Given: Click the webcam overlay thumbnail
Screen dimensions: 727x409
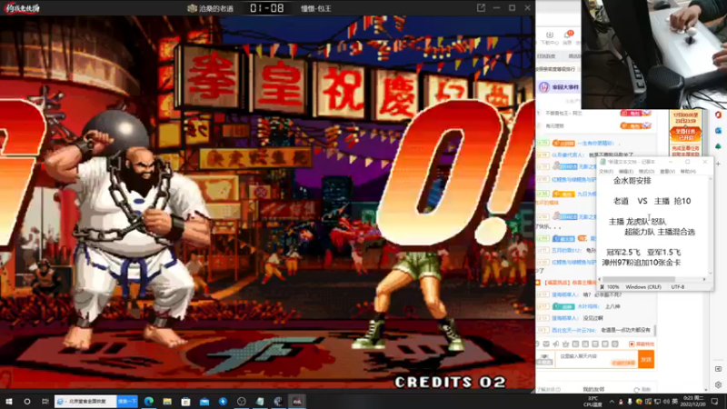Looking at the screenshot, I should pyautogui.click(x=653, y=55).
